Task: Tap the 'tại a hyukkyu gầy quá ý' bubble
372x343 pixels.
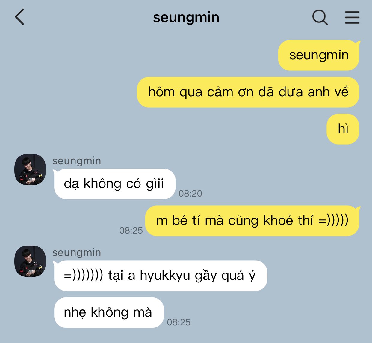Action: tap(161, 276)
